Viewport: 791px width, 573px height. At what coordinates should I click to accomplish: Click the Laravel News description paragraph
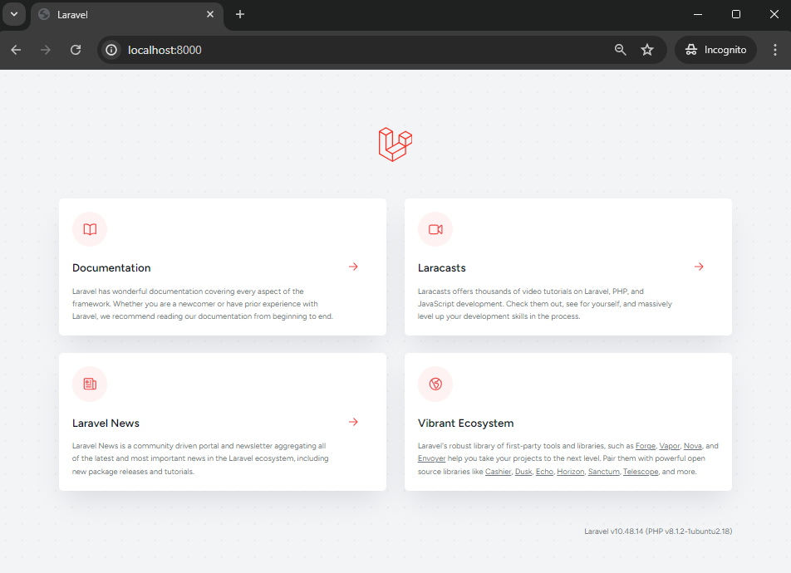tap(200, 458)
